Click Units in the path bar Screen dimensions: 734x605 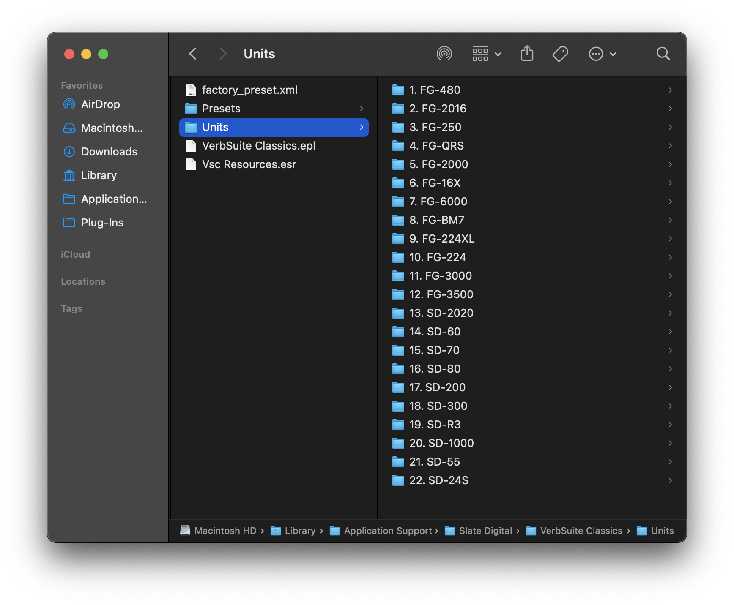pyautogui.click(x=655, y=531)
